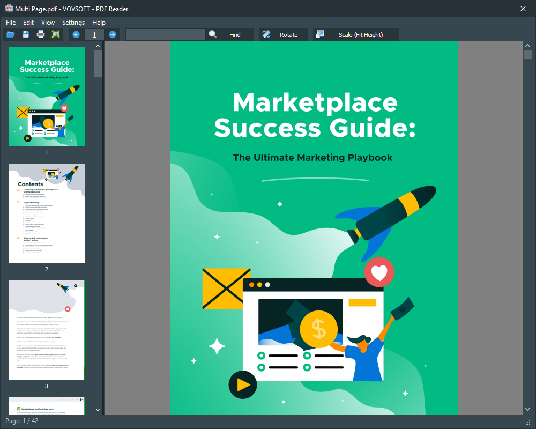Click the 'Marketplace Success Guide:' title in document

click(x=315, y=115)
